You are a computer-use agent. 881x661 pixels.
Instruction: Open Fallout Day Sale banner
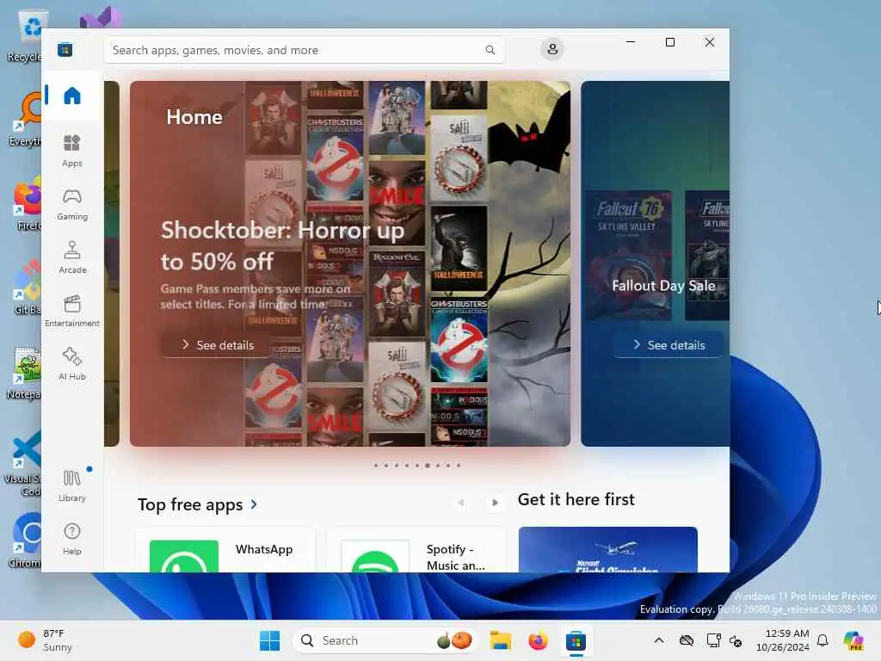[x=655, y=263]
